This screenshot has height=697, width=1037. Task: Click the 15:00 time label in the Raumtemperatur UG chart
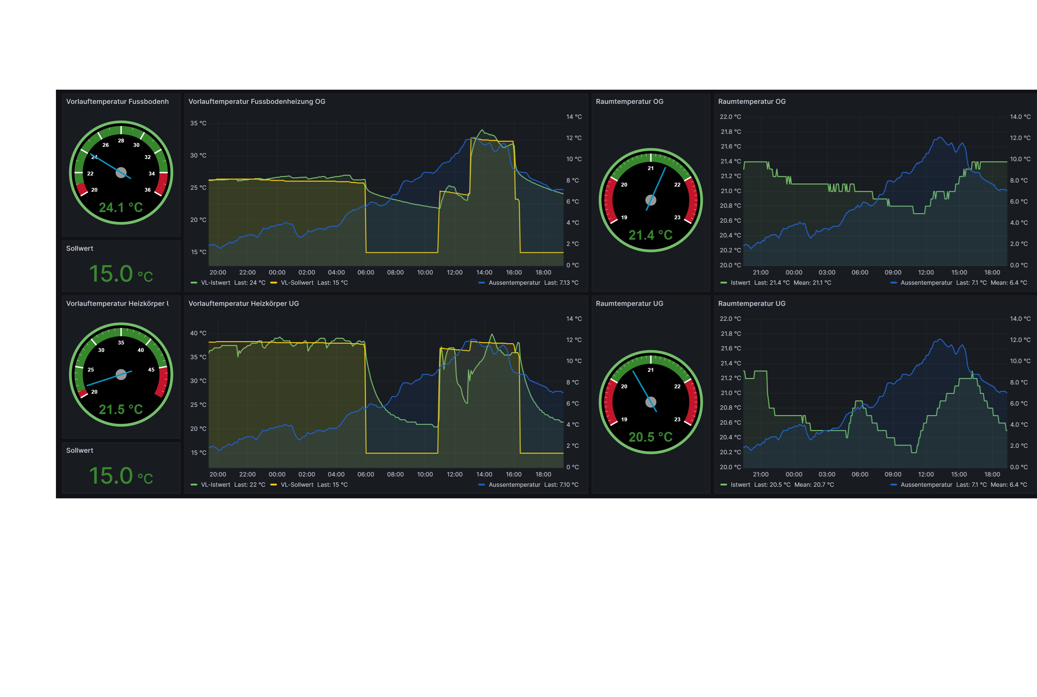click(959, 474)
